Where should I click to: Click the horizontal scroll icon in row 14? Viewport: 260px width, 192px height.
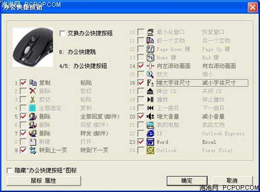[x=150, y=66]
